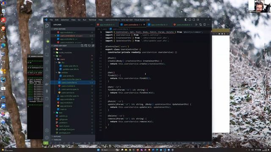The height and width of the screenshot is (152, 271).
Task: Switch to the app.module.ts editor tab
Action: tap(107, 24)
